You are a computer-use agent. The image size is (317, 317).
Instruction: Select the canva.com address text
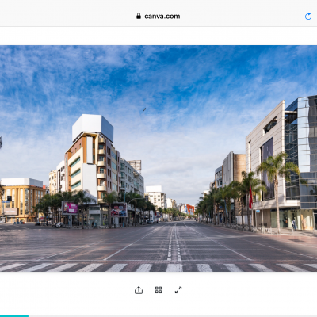pyautogui.click(x=162, y=17)
